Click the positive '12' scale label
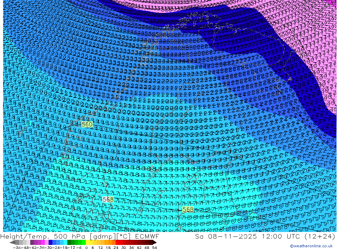Image resolution: width=340 pixels, height=249 pixels. click(100, 248)
